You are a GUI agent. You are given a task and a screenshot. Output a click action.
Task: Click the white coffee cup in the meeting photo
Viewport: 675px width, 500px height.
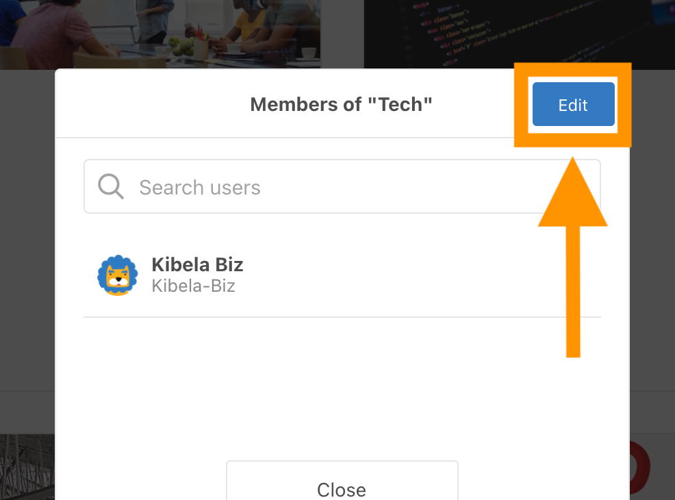308,53
